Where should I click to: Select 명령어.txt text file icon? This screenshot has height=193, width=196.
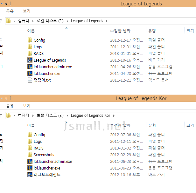(x=30, y=80)
